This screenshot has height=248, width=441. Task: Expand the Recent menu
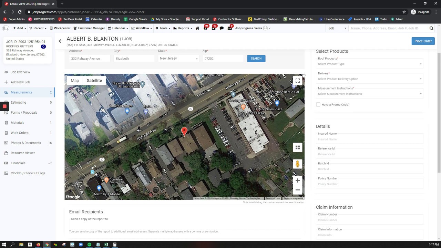tap(38, 28)
